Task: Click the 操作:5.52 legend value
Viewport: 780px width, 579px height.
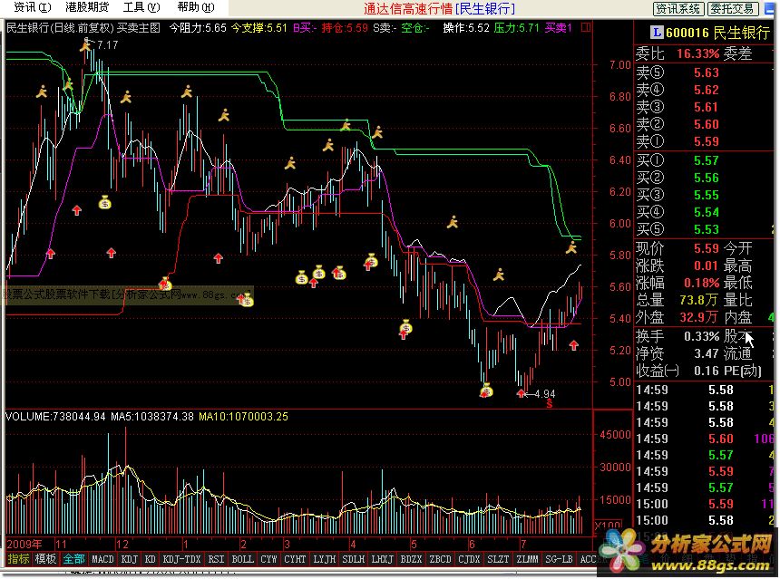Action: (x=466, y=28)
